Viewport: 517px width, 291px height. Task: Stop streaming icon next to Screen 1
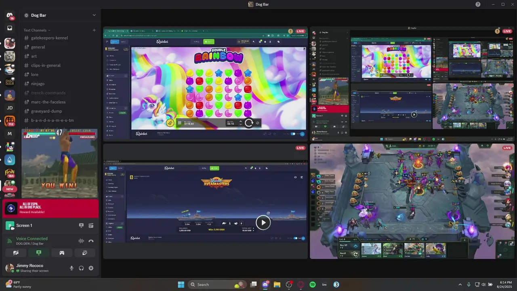point(81,226)
